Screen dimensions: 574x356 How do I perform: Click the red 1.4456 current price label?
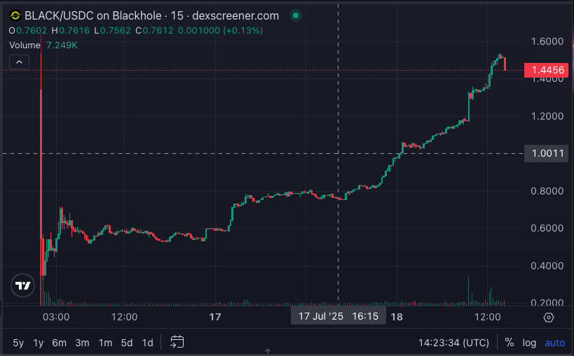point(546,70)
